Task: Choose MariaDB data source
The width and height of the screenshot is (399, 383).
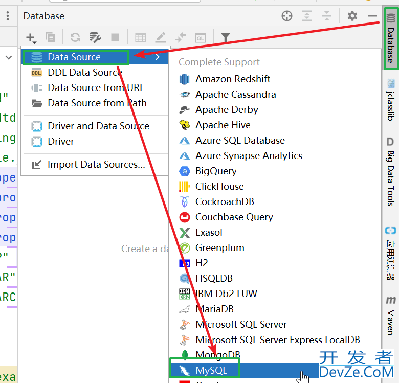Action: point(275,309)
